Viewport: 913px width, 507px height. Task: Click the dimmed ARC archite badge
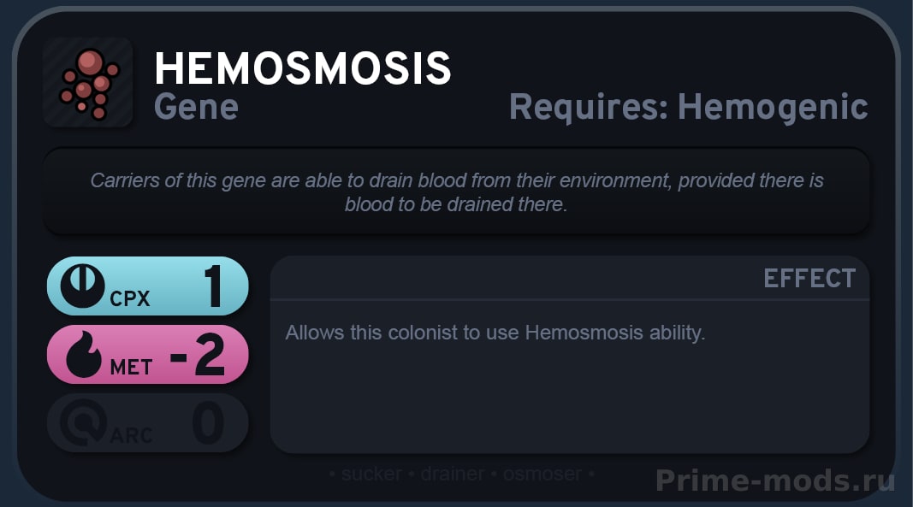[x=148, y=422]
